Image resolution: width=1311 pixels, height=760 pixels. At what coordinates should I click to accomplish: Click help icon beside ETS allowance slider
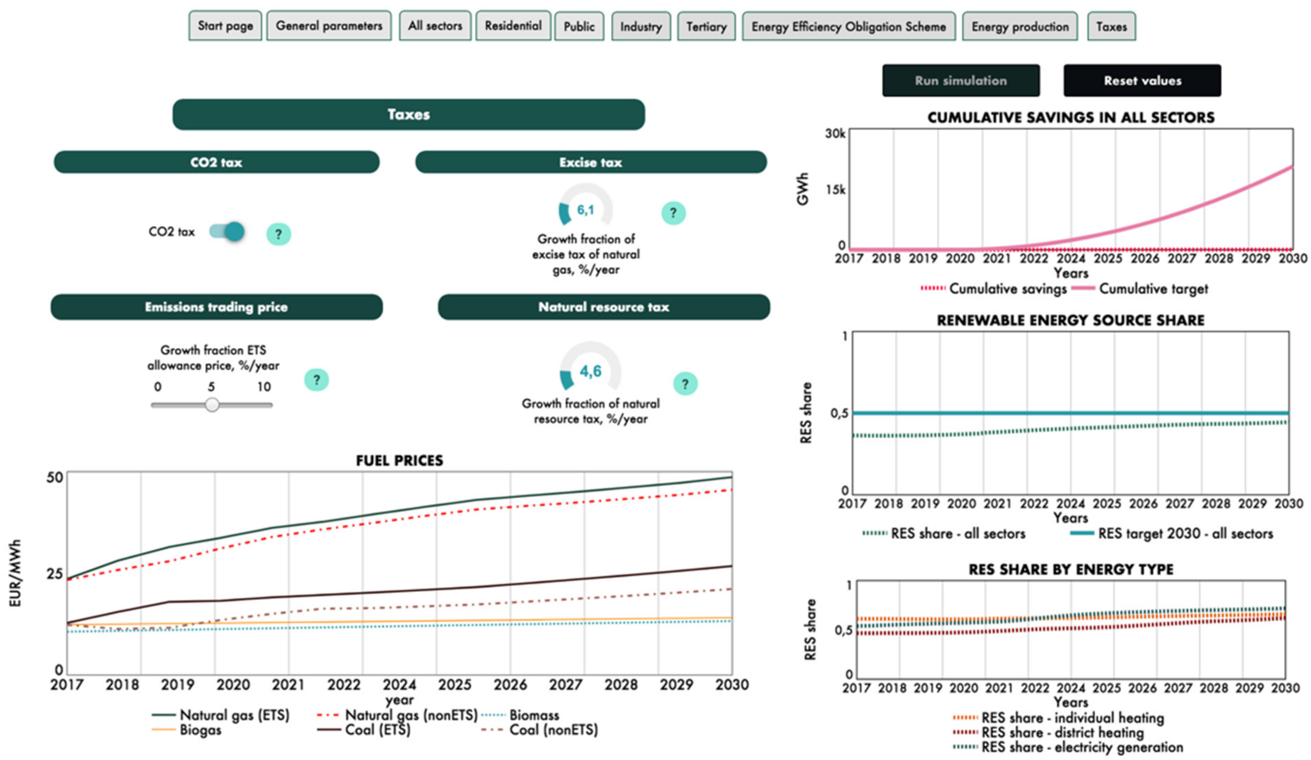tap(316, 380)
